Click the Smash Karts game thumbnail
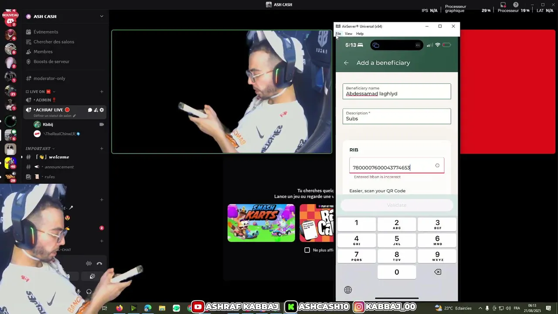The image size is (558, 314). (261, 223)
